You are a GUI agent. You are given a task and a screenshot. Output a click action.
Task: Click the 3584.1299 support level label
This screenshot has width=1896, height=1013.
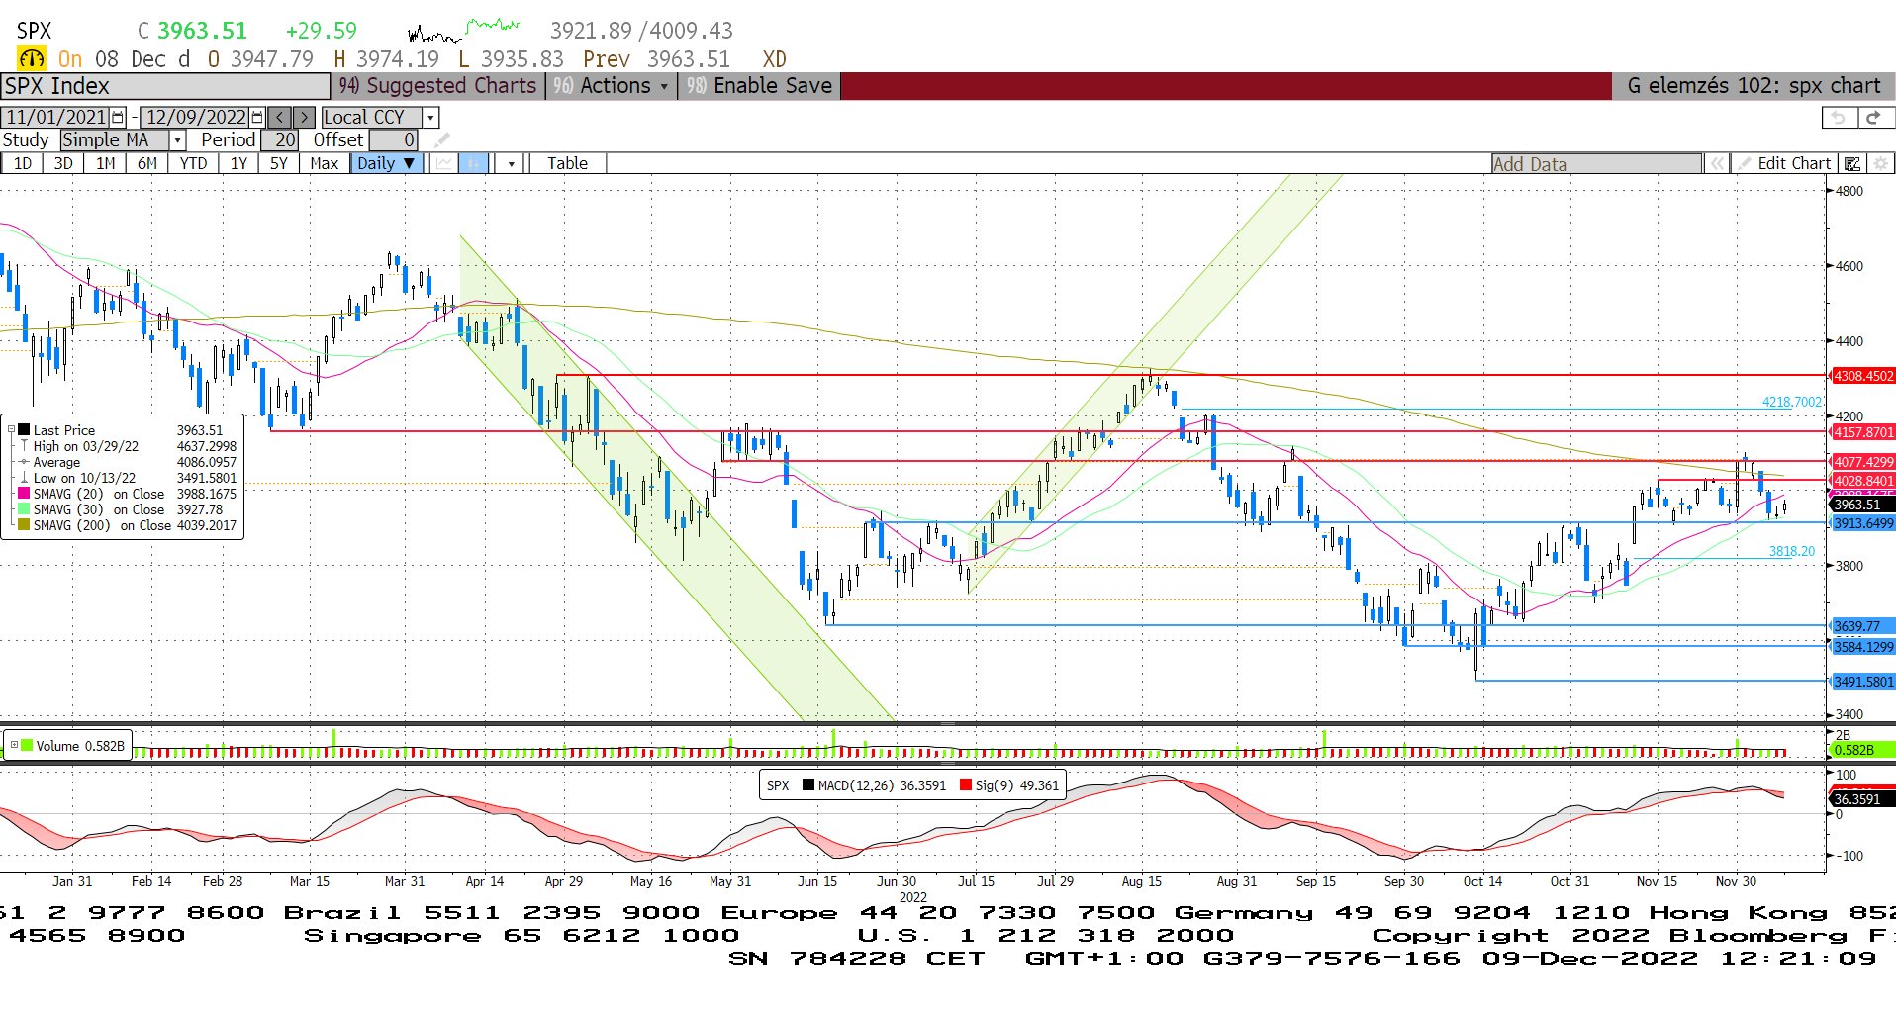(1862, 647)
